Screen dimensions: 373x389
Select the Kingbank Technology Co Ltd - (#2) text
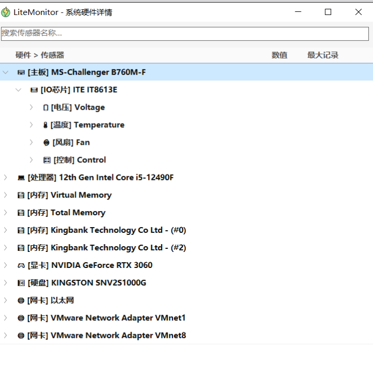118,248
